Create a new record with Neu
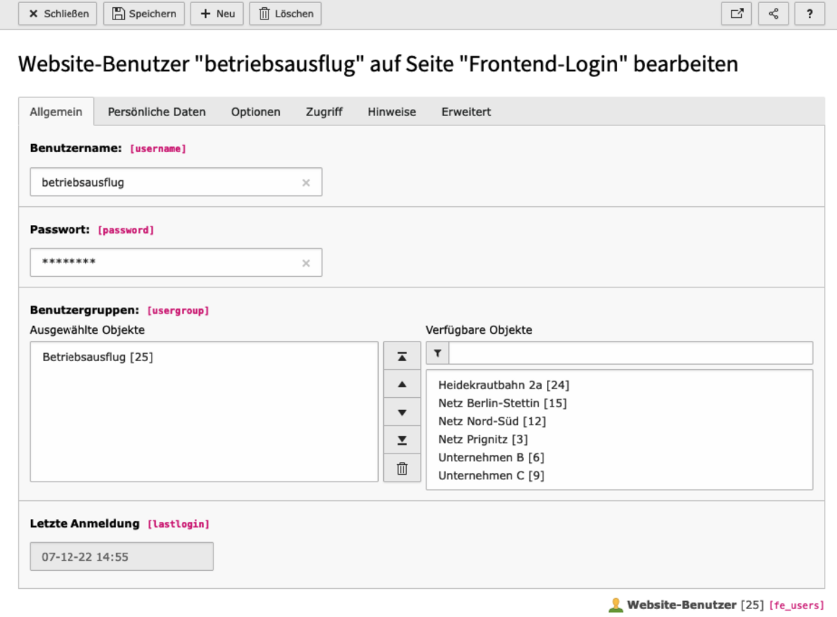837x617 pixels. [x=217, y=14]
